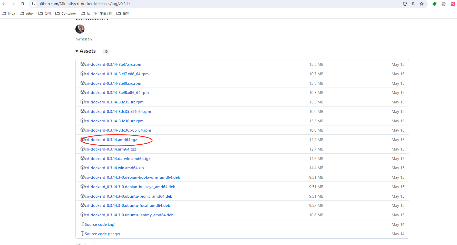Screen dimensions: 457x245
Task: Click the nwneisen contributor avatar
Action: pyautogui.click(x=80, y=29)
